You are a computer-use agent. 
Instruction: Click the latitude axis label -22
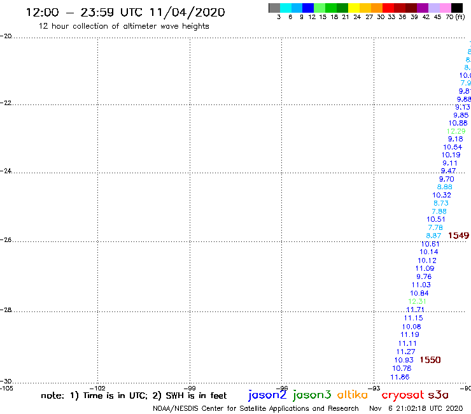[x=6, y=103]
